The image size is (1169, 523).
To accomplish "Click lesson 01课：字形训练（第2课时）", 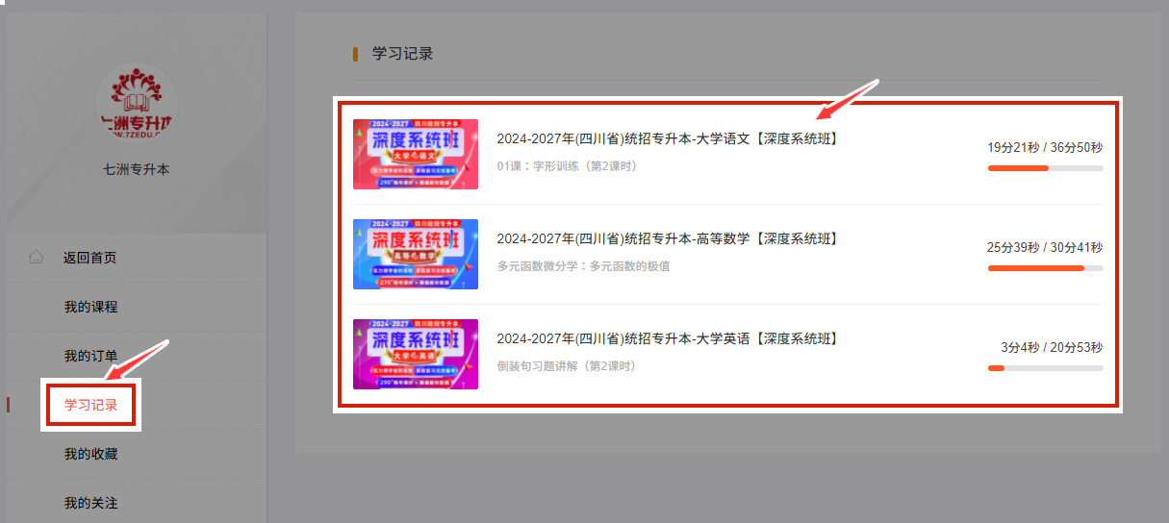I will 567,165.
